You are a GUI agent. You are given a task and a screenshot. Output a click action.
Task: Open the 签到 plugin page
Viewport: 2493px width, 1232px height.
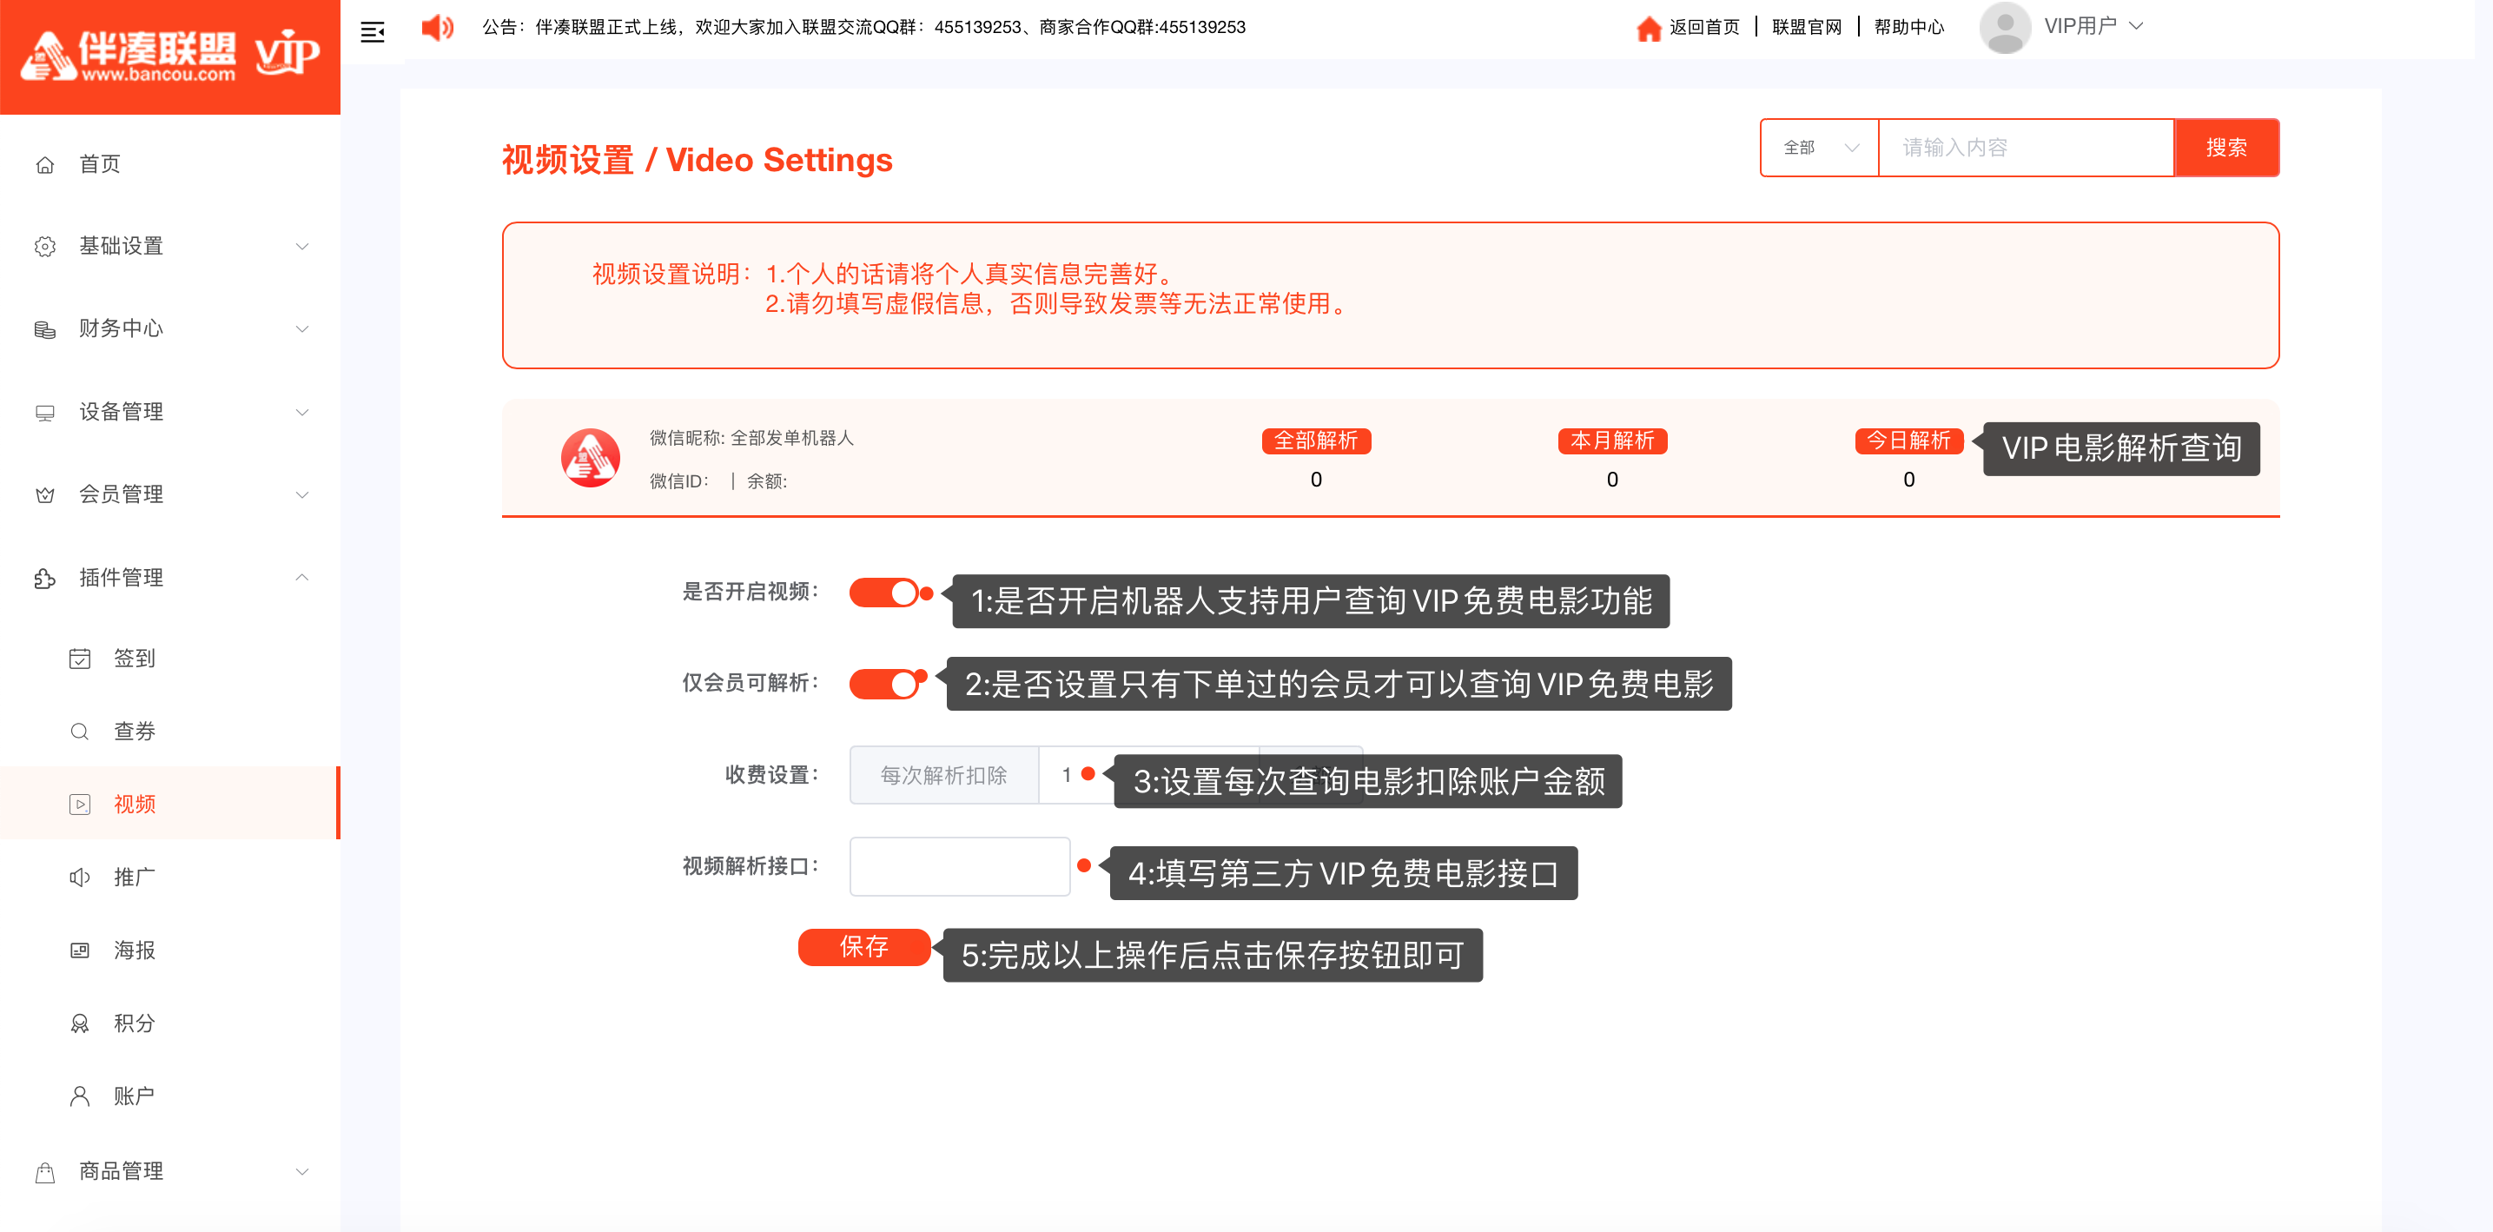170,659
